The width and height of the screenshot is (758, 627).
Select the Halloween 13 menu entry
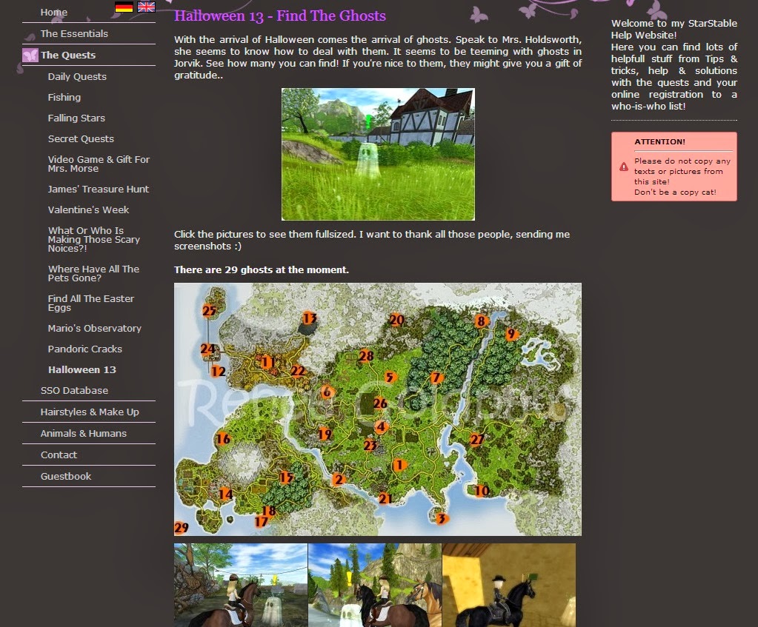(x=81, y=369)
